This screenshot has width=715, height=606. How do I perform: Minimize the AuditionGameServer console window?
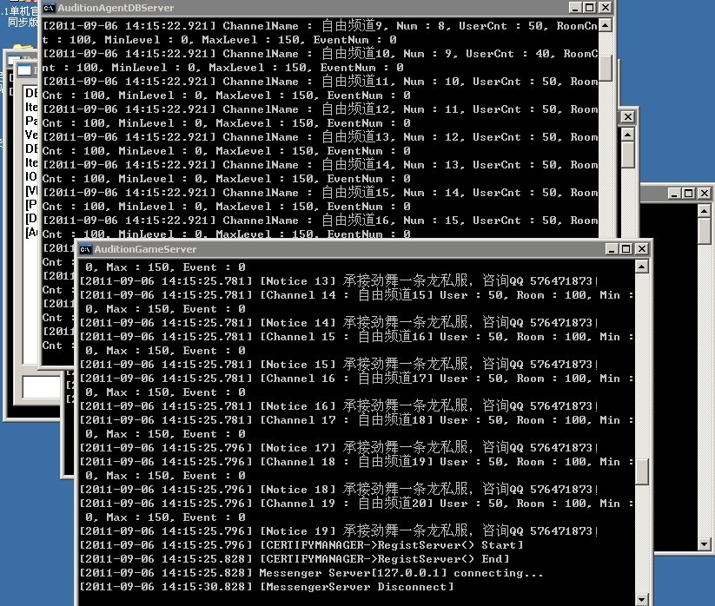611,249
